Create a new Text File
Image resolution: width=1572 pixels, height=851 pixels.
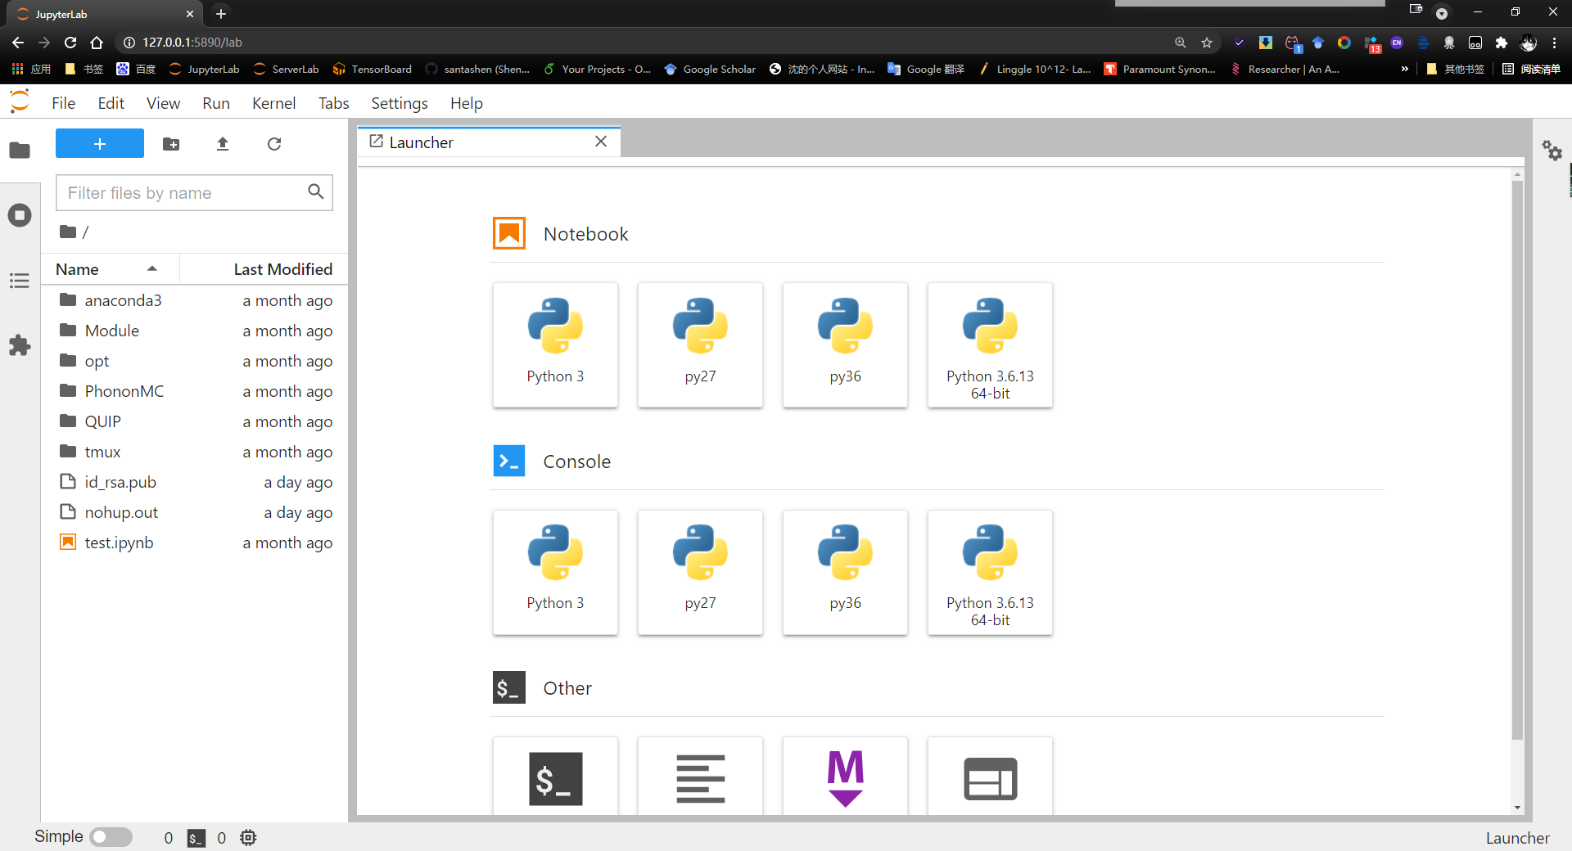[700, 777]
